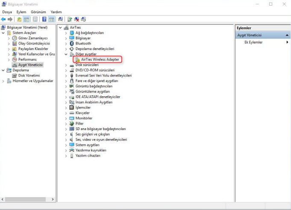Screen dimensions: 291x210
Task: Click the blue Back arrow in toolbar
Action: (3, 19)
